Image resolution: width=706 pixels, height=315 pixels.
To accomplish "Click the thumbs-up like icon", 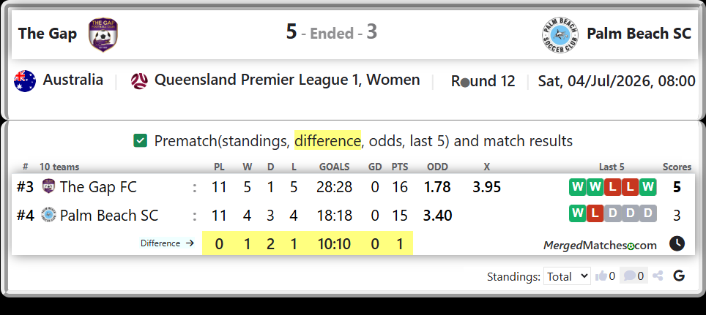I will coord(601,276).
